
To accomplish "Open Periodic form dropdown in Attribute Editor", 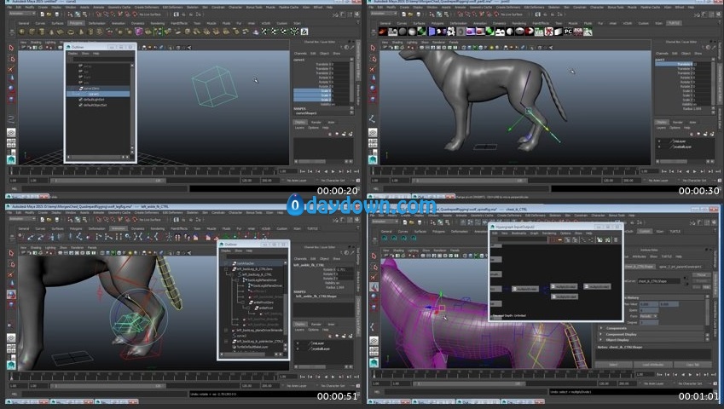I will [649, 316].
